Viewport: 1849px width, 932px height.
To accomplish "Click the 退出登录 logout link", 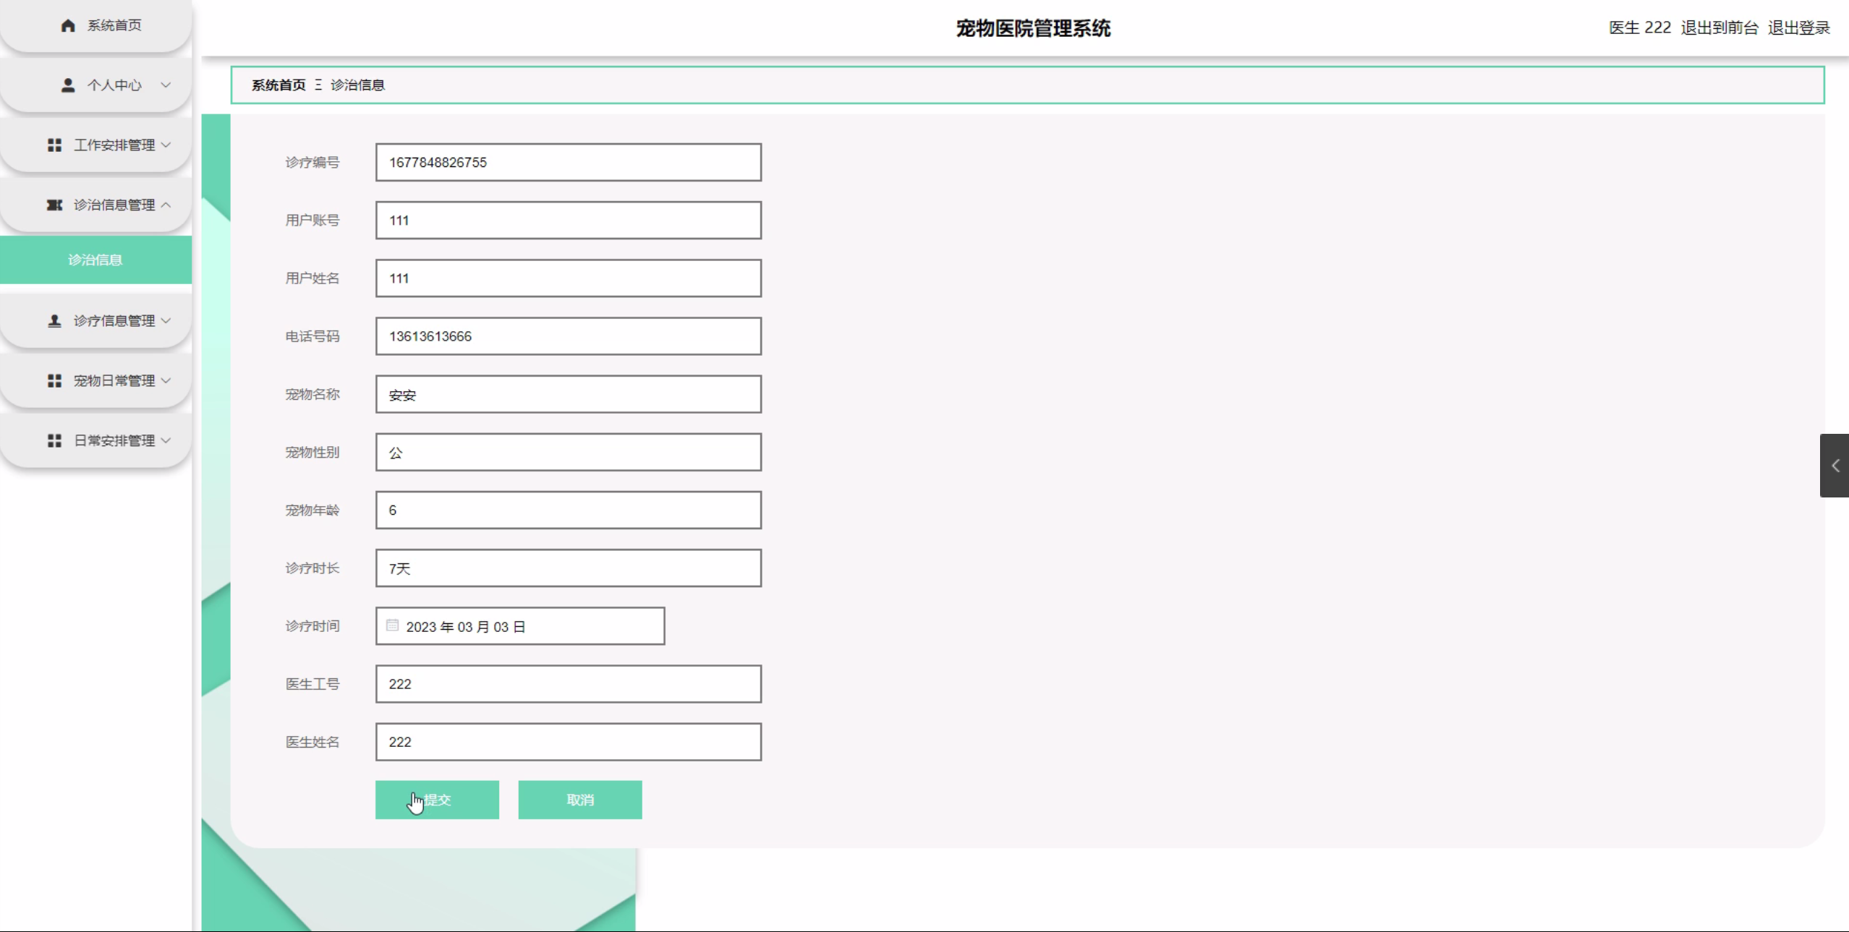I will click(x=1798, y=28).
